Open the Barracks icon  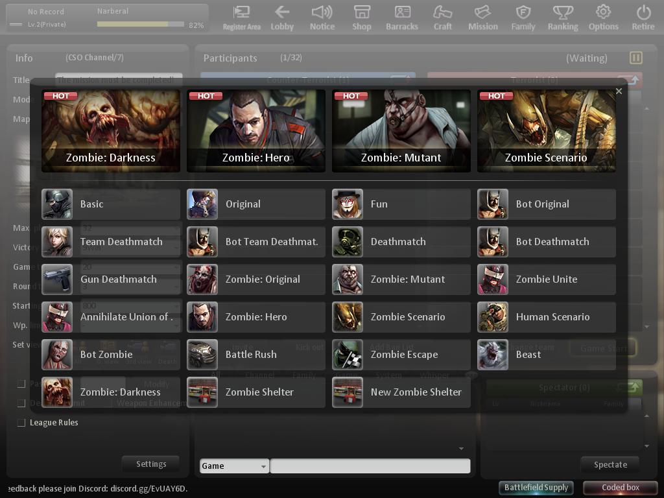(x=402, y=18)
